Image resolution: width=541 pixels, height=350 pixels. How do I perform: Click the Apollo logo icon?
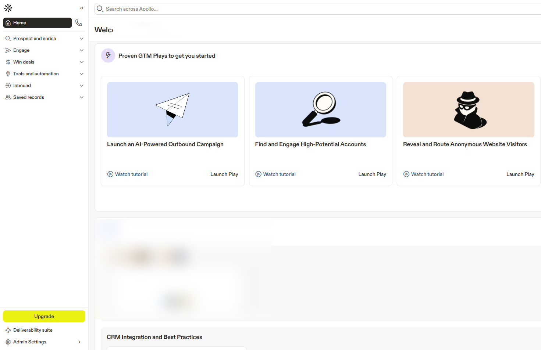click(8, 8)
